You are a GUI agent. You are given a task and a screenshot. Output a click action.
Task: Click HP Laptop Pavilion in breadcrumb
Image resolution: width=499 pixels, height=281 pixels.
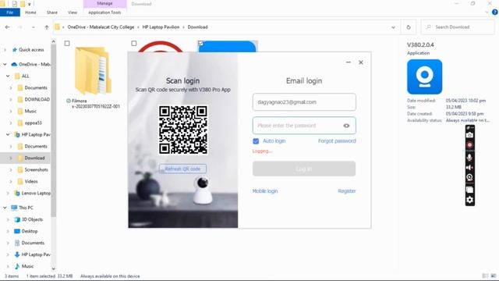pyautogui.click(x=161, y=27)
